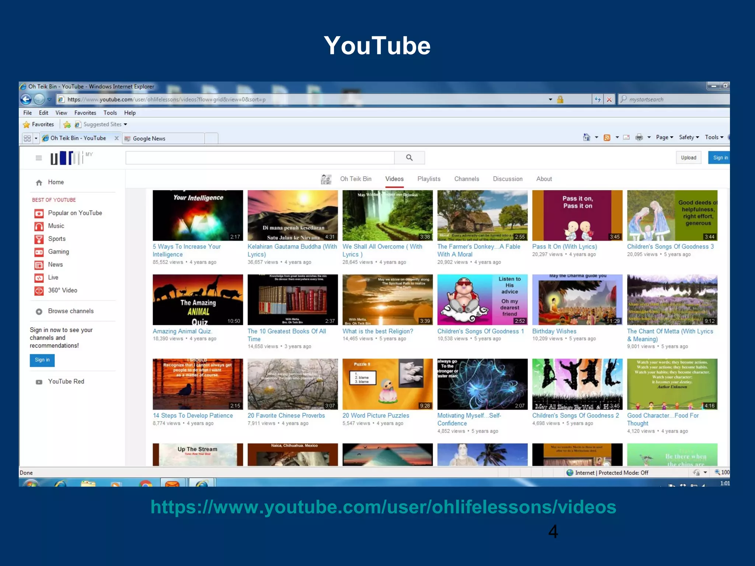The image size is (755, 566).
Task: Click the YouTube search input field
Action: click(x=260, y=158)
